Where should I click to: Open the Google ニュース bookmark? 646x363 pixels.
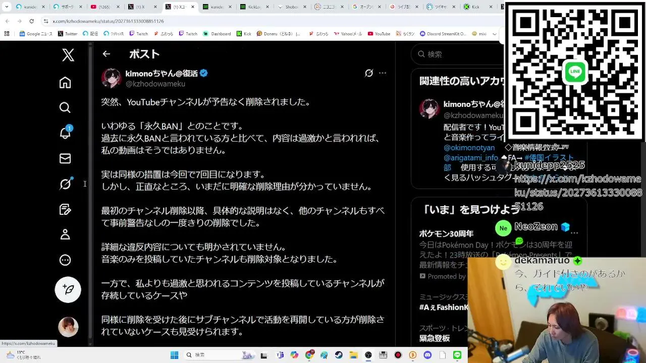point(36,34)
